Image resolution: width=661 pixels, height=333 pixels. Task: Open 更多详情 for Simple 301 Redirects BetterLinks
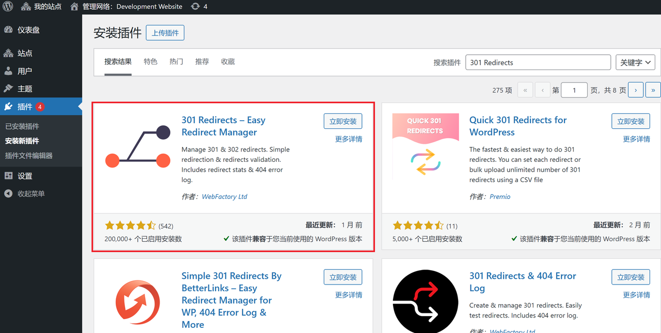349,295
